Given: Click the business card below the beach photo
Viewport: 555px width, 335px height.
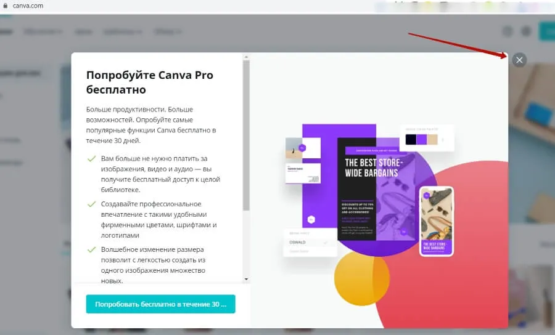Looking at the screenshot, I should [303, 173].
